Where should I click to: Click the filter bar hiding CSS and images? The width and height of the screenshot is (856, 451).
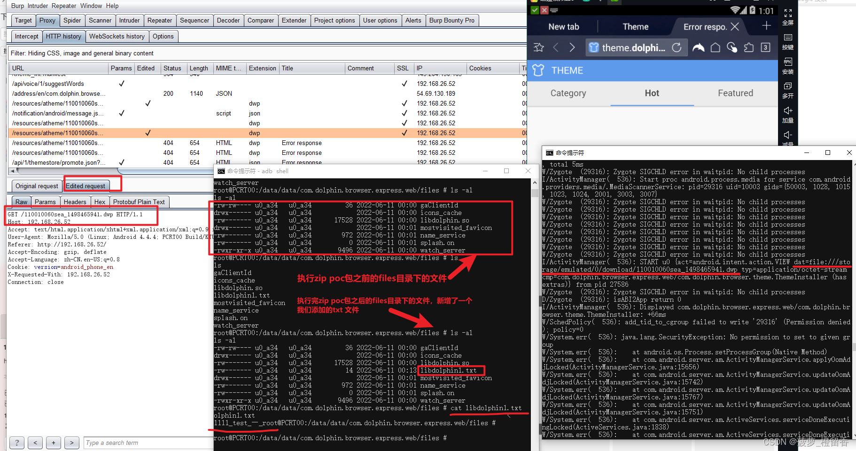pos(267,53)
